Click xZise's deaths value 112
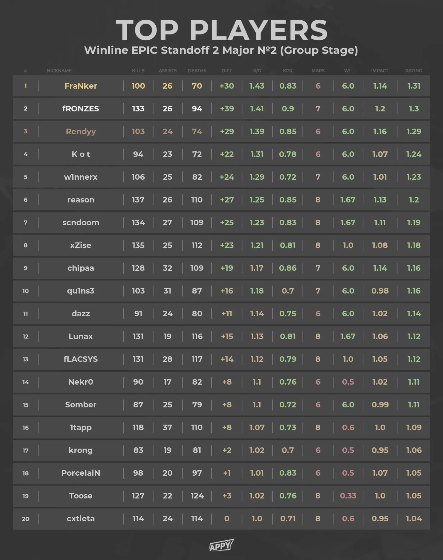This screenshot has height=560, width=443. [x=197, y=245]
